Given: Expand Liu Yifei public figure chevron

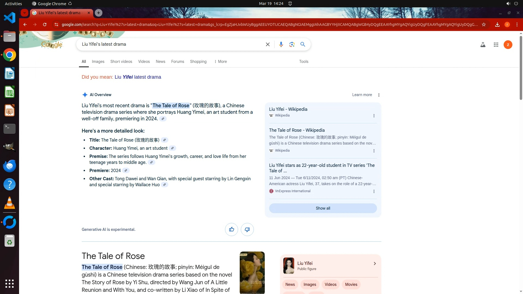Looking at the screenshot, I should click(x=375, y=264).
